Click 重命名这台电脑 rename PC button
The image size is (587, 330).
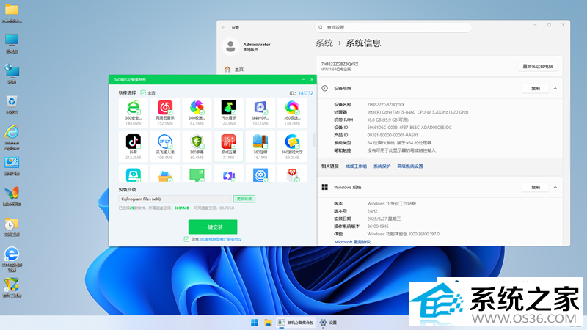[538, 66]
